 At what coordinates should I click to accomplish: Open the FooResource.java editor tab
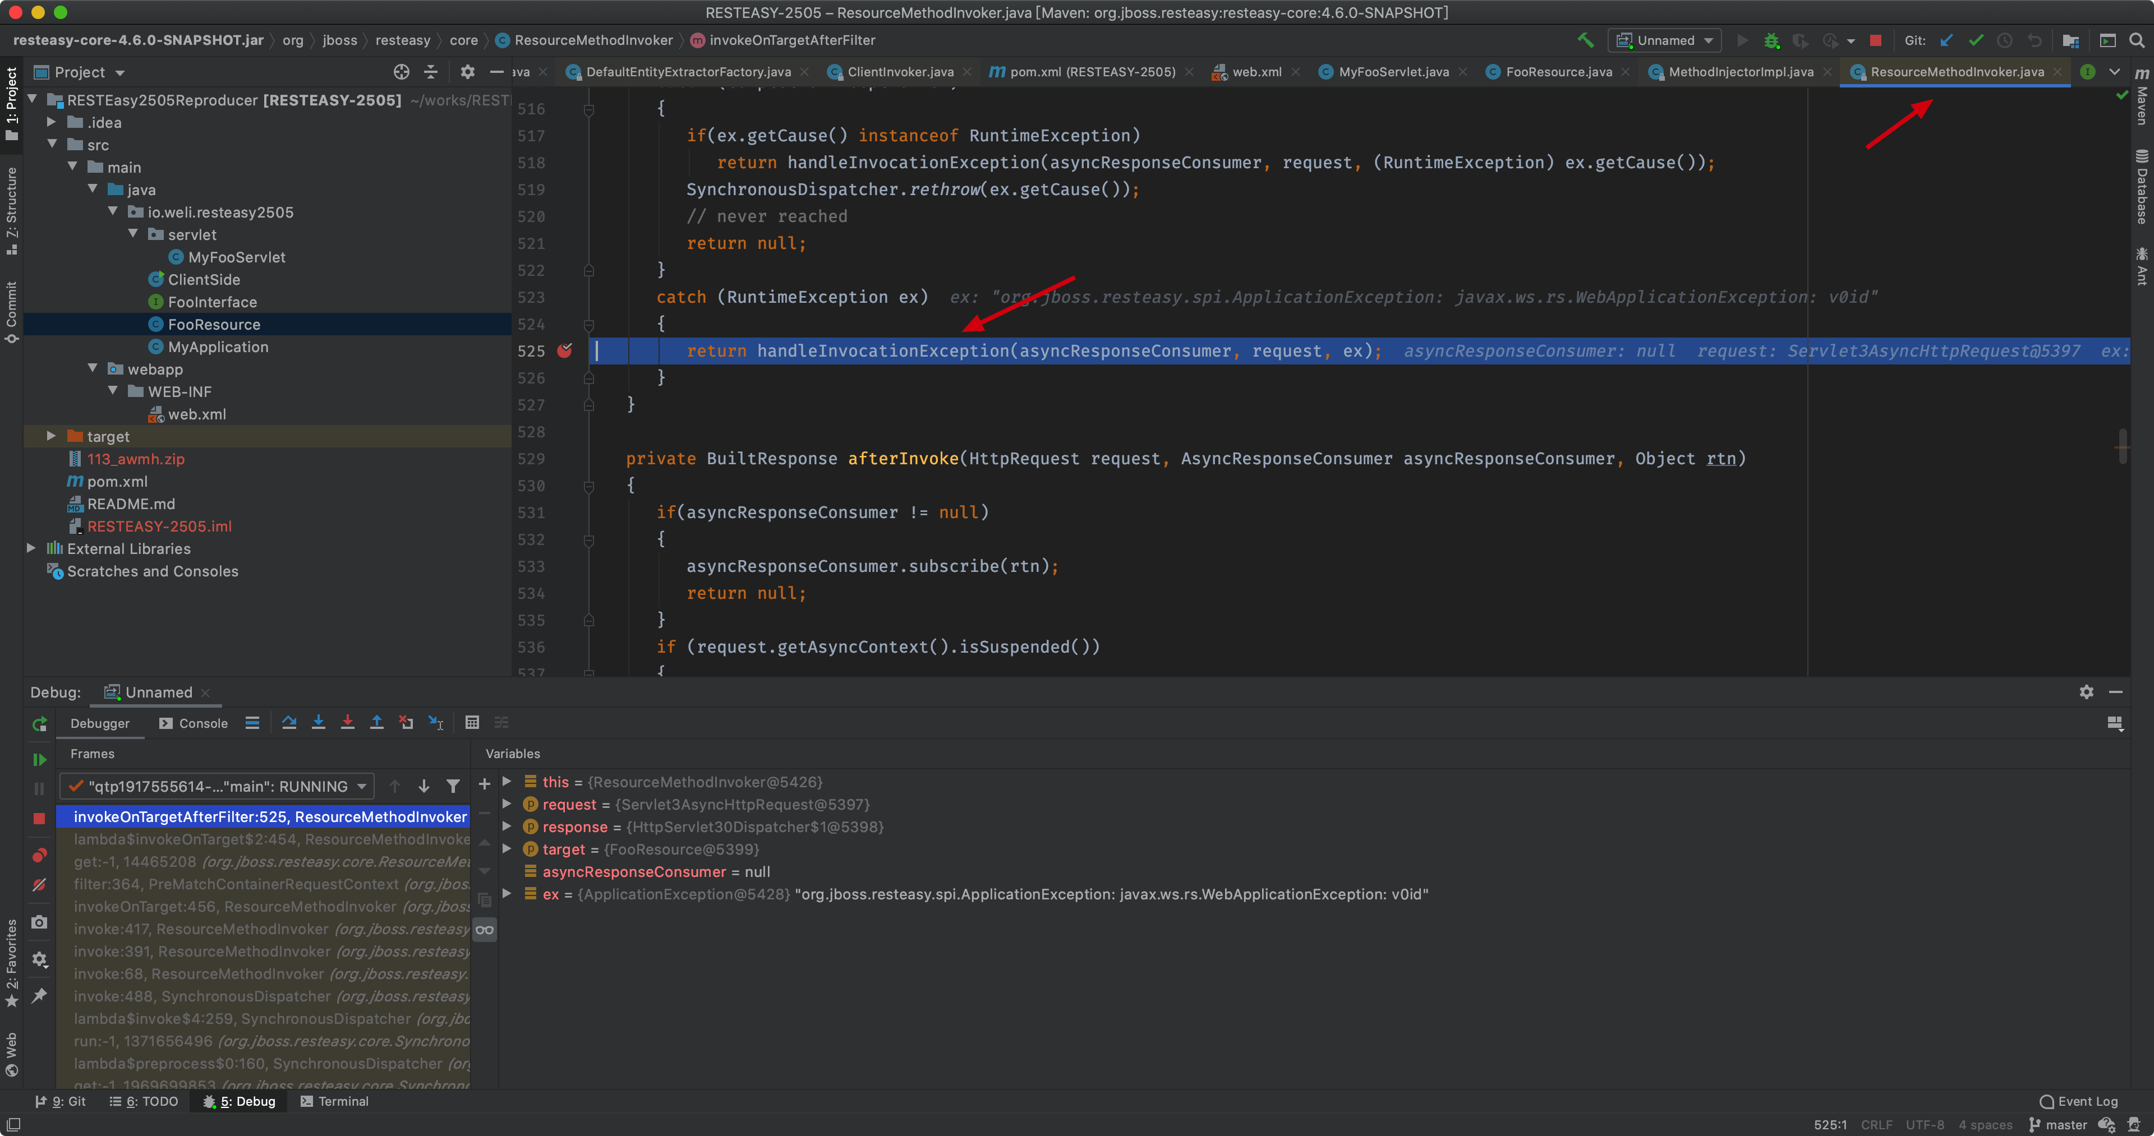(x=1558, y=72)
